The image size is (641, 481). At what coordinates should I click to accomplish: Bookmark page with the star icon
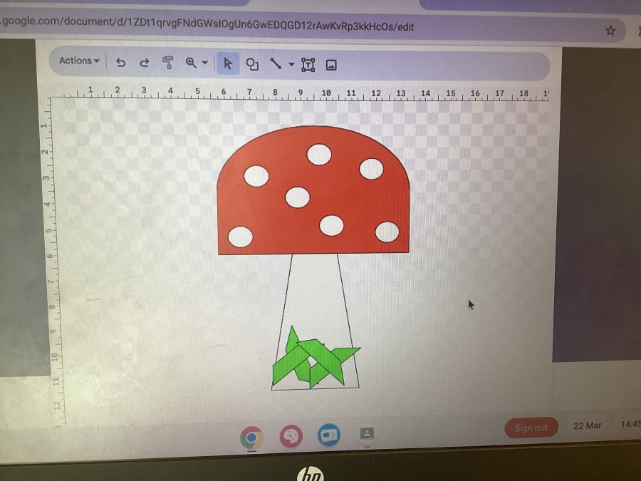[x=610, y=31]
